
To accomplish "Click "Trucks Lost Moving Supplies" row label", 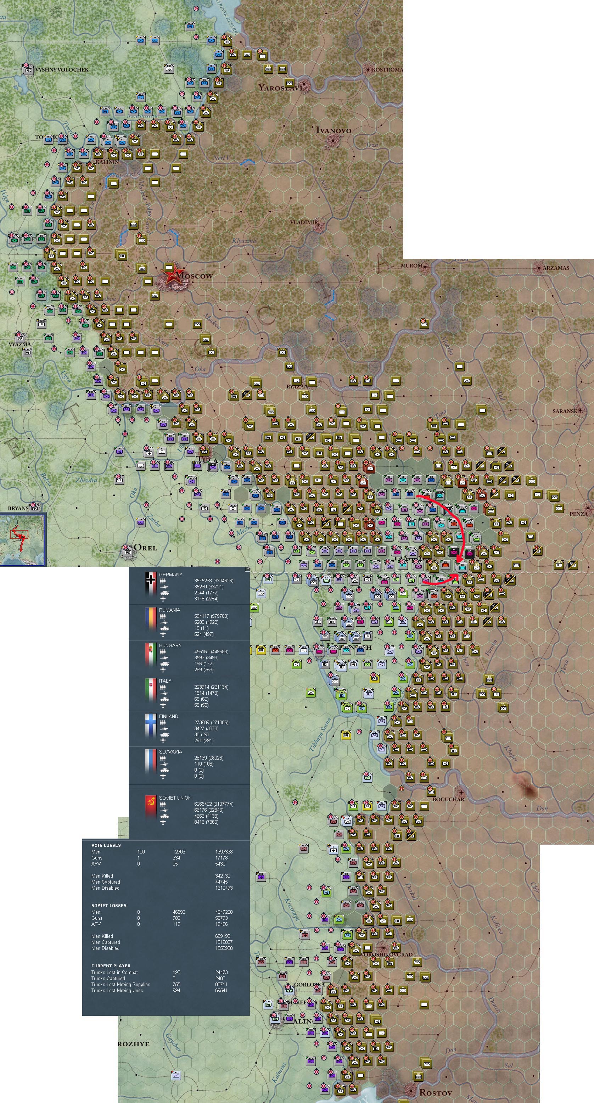I will (121, 984).
